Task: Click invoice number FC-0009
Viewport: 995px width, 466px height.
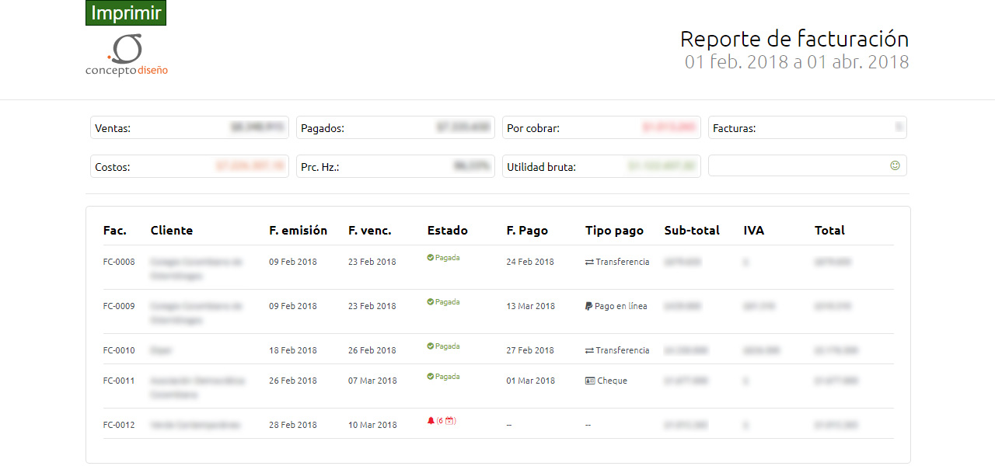Action: tap(119, 307)
